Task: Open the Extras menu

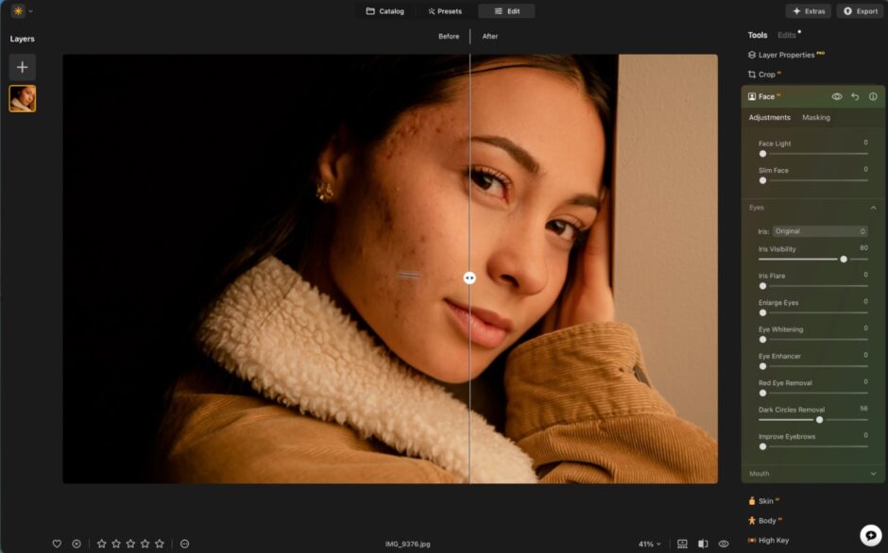Action: (808, 11)
